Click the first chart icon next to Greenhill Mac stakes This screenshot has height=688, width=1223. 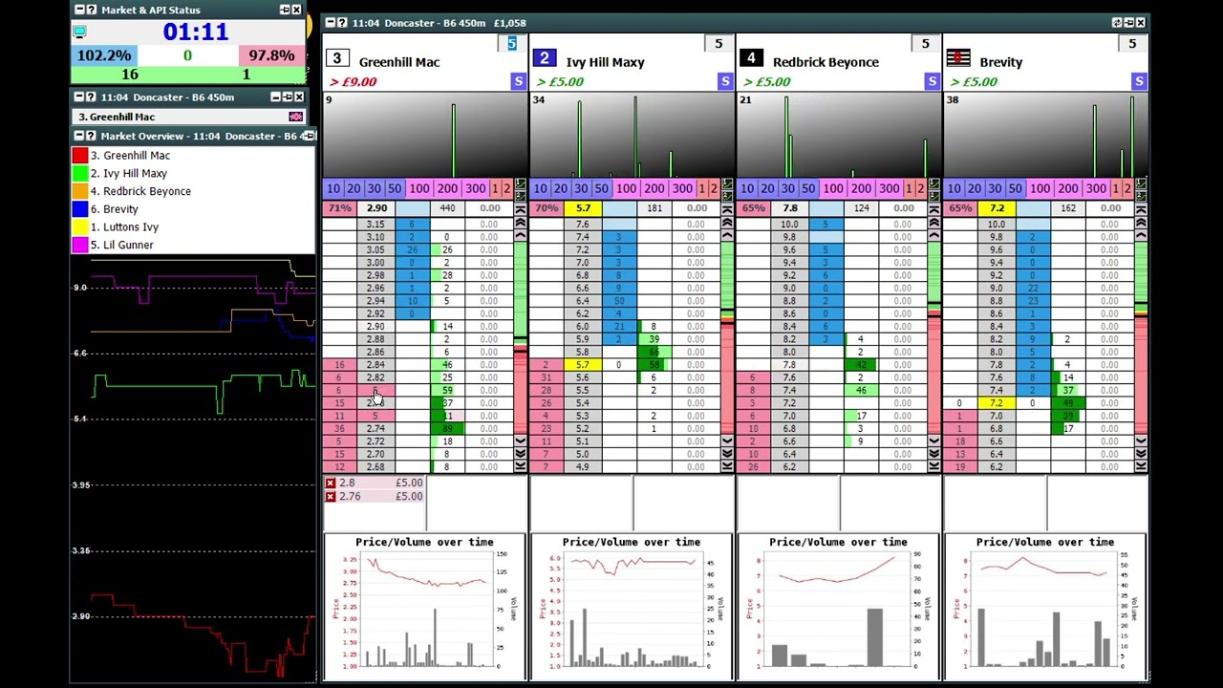tap(520, 184)
